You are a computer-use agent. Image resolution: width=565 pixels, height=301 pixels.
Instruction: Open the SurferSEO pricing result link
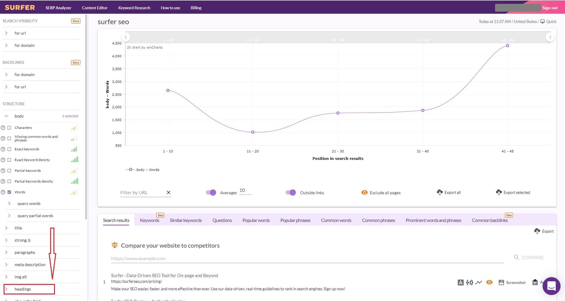tap(164, 275)
